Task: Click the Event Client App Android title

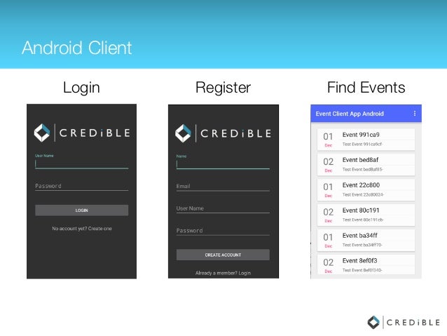Action: [x=350, y=114]
